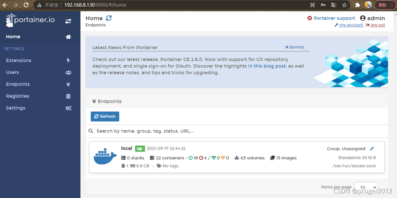Image resolution: width=397 pixels, height=198 pixels.
Task: Click the log out link
Action: pyautogui.click(x=375, y=25)
